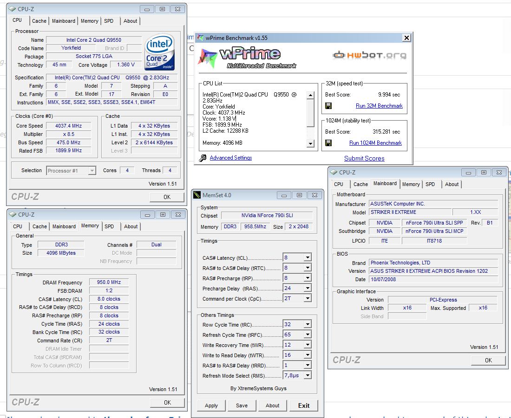Open the CAS# Latency (tCL) dropdown

tap(308, 257)
